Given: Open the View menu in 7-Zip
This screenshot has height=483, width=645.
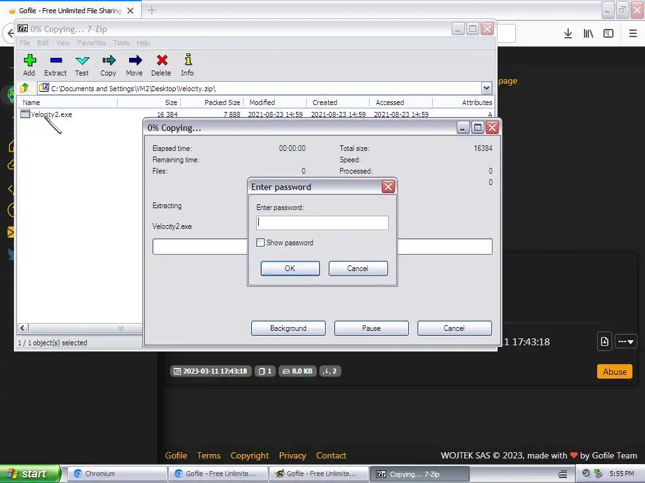Looking at the screenshot, I should tap(63, 43).
